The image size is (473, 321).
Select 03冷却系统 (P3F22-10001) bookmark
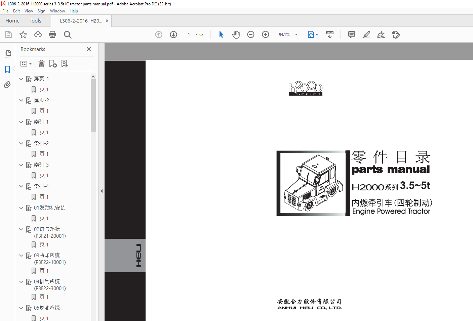click(x=50, y=259)
